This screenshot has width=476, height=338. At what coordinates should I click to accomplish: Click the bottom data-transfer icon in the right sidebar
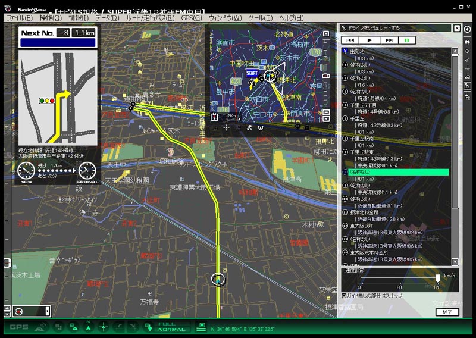(468, 97)
